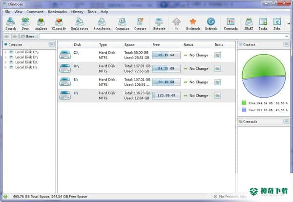293x202 pixels.
Task: Open the Commands toolbar icon
Action: 230,24
